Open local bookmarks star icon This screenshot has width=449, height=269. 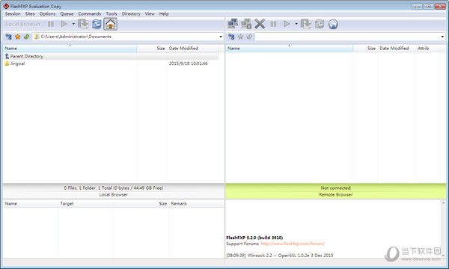tap(18, 37)
